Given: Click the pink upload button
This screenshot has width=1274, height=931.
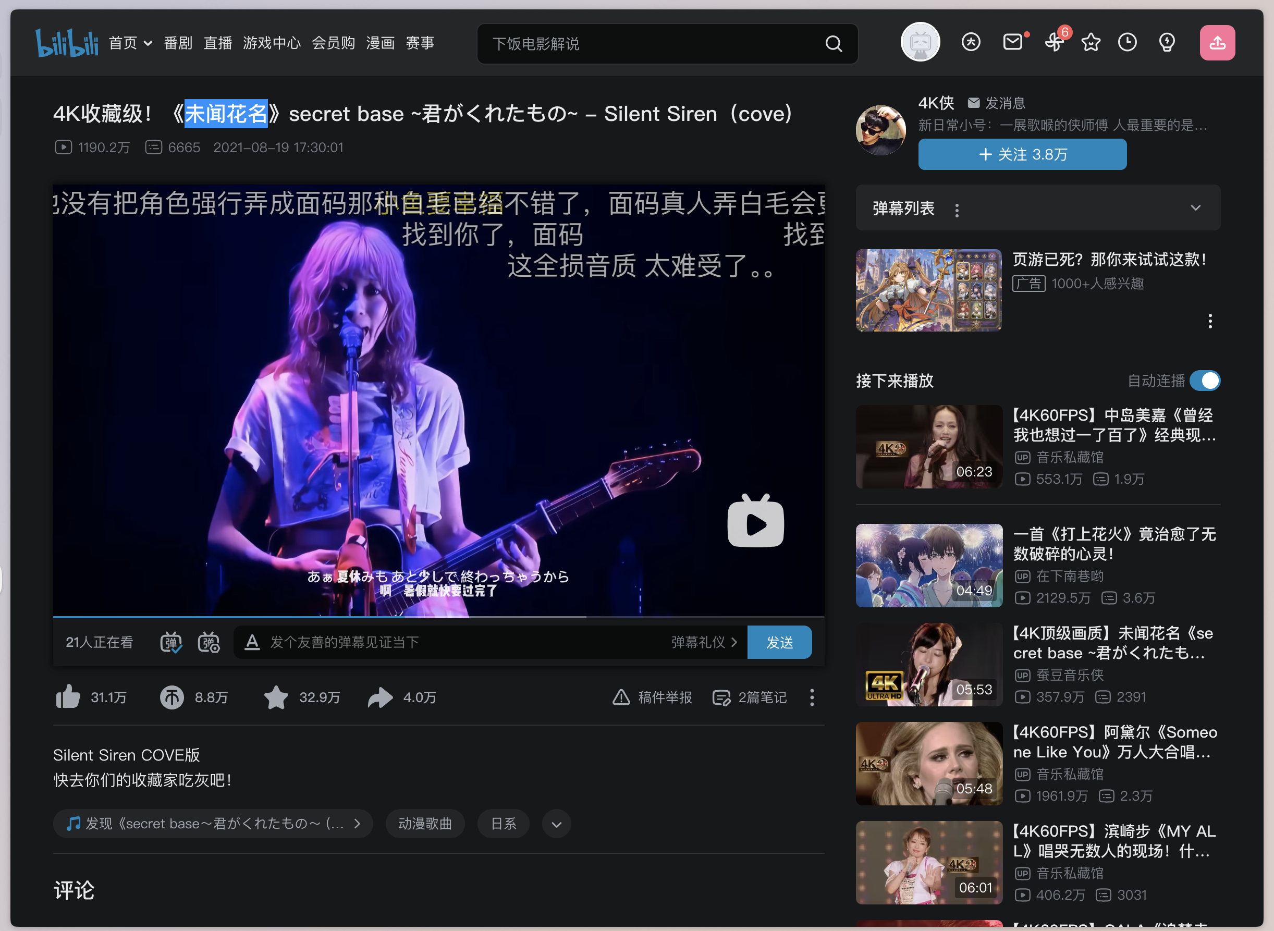Looking at the screenshot, I should (x=1217, y=42).
